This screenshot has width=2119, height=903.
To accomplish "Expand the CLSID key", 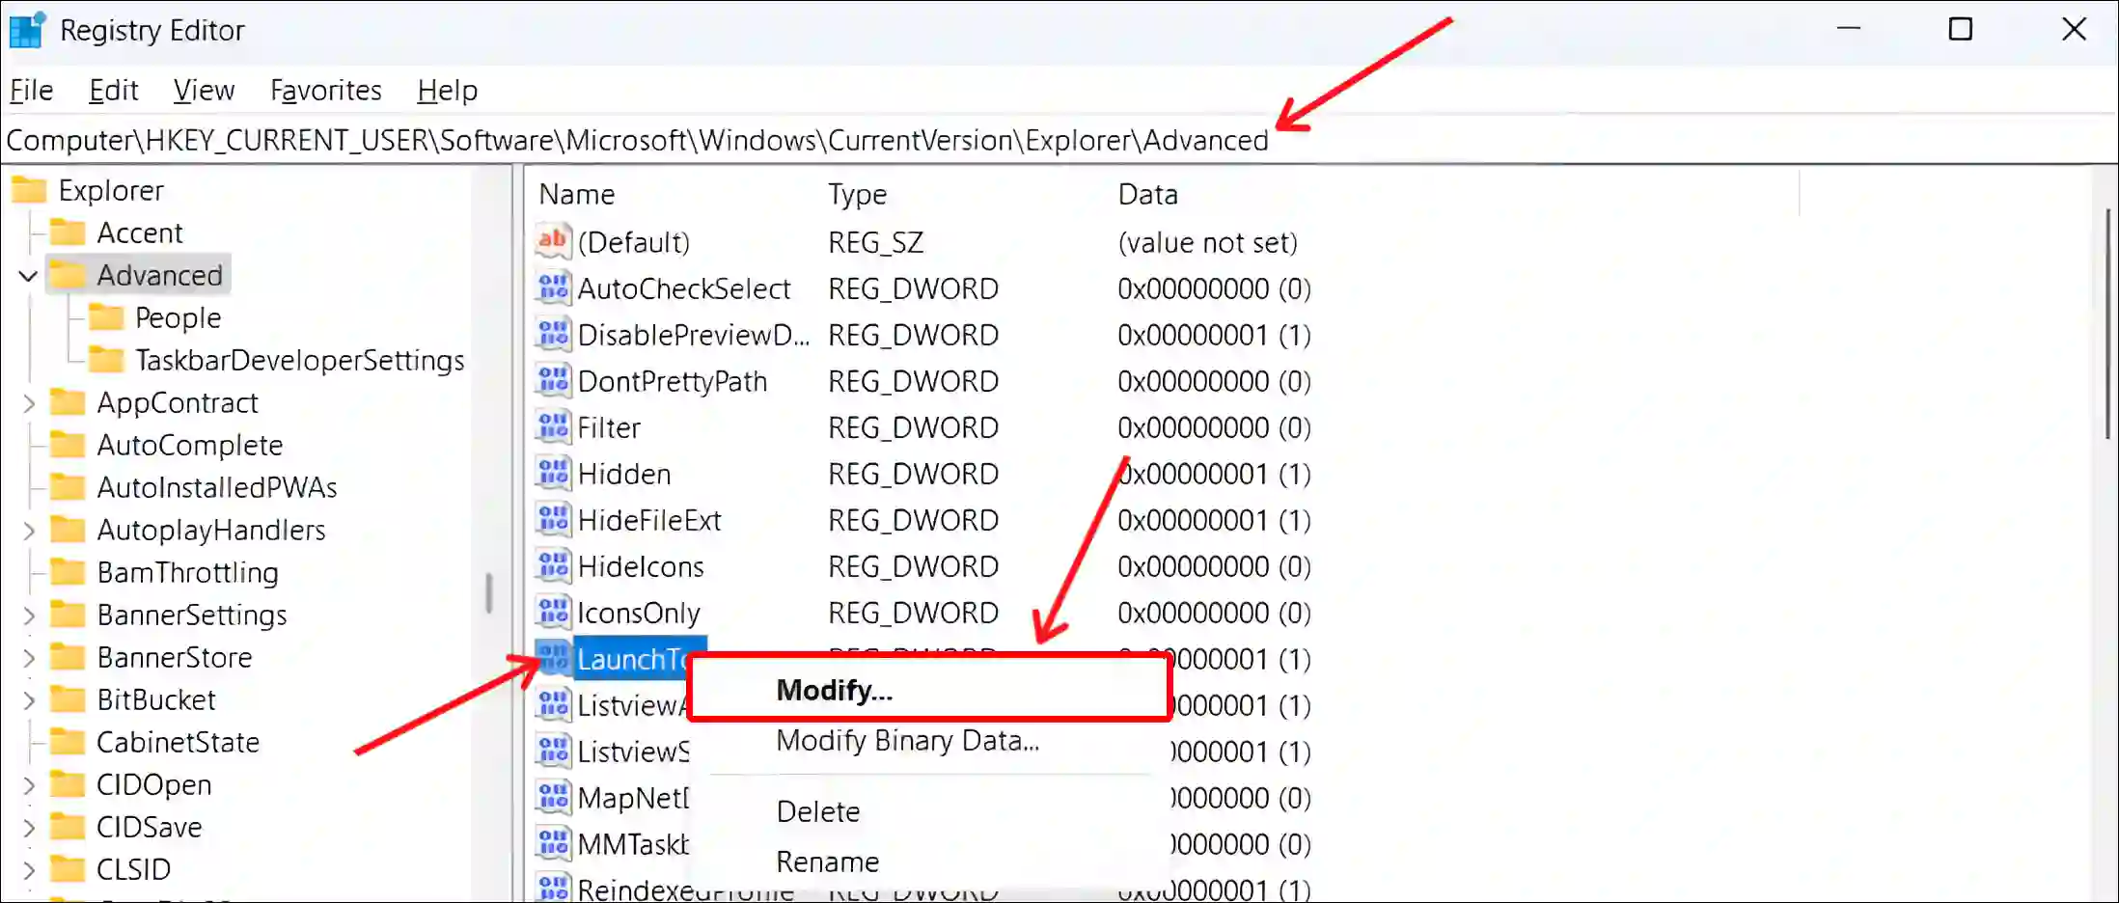I will tap(29, 870).
